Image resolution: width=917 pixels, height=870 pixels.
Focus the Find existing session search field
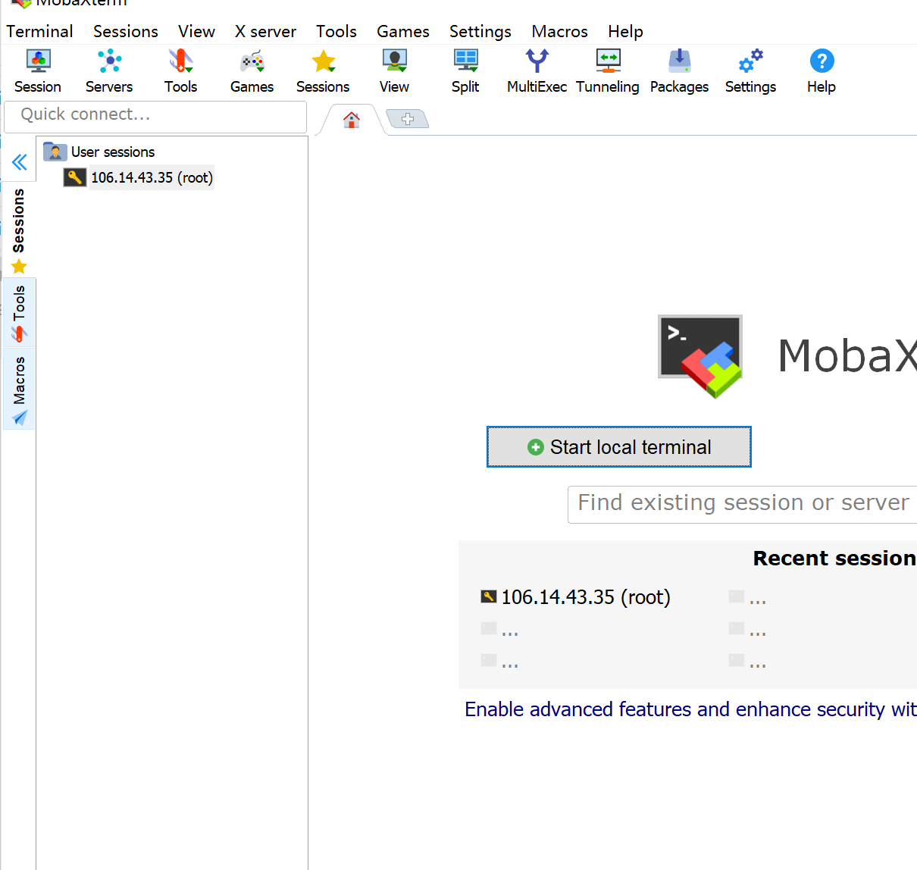point(743,504)
